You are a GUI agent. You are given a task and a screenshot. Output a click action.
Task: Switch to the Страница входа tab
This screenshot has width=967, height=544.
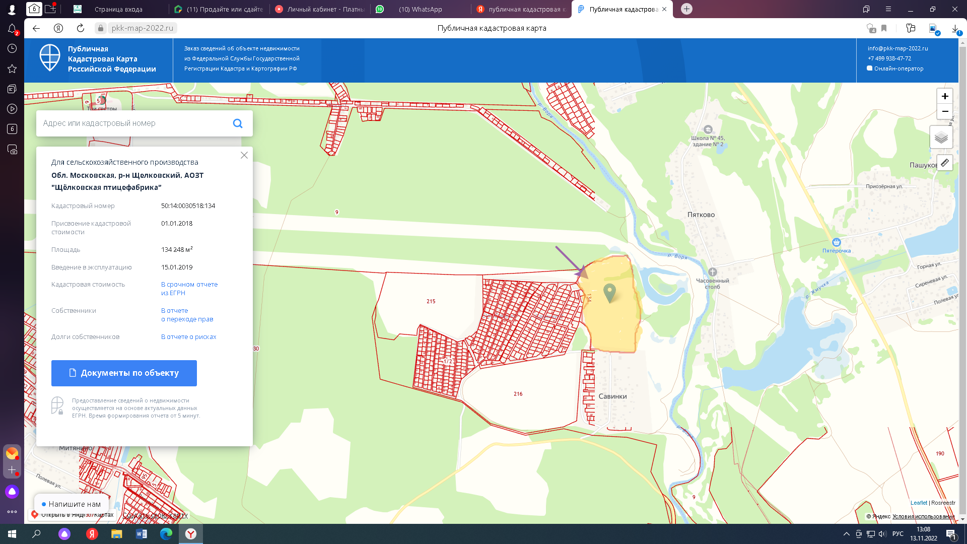118,9
